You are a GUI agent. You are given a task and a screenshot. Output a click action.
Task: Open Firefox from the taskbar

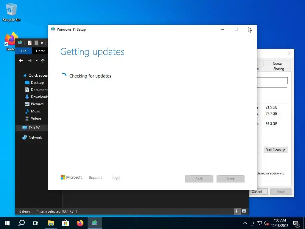tap(80, 223)
